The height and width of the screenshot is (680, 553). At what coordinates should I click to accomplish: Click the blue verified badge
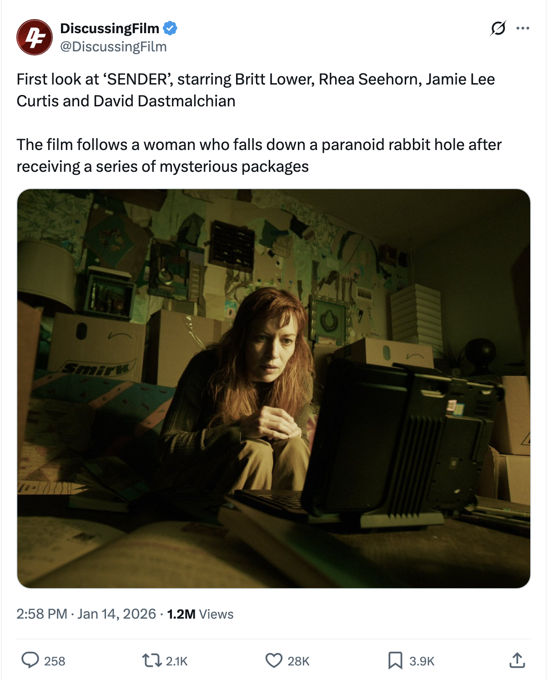[170, 28]
